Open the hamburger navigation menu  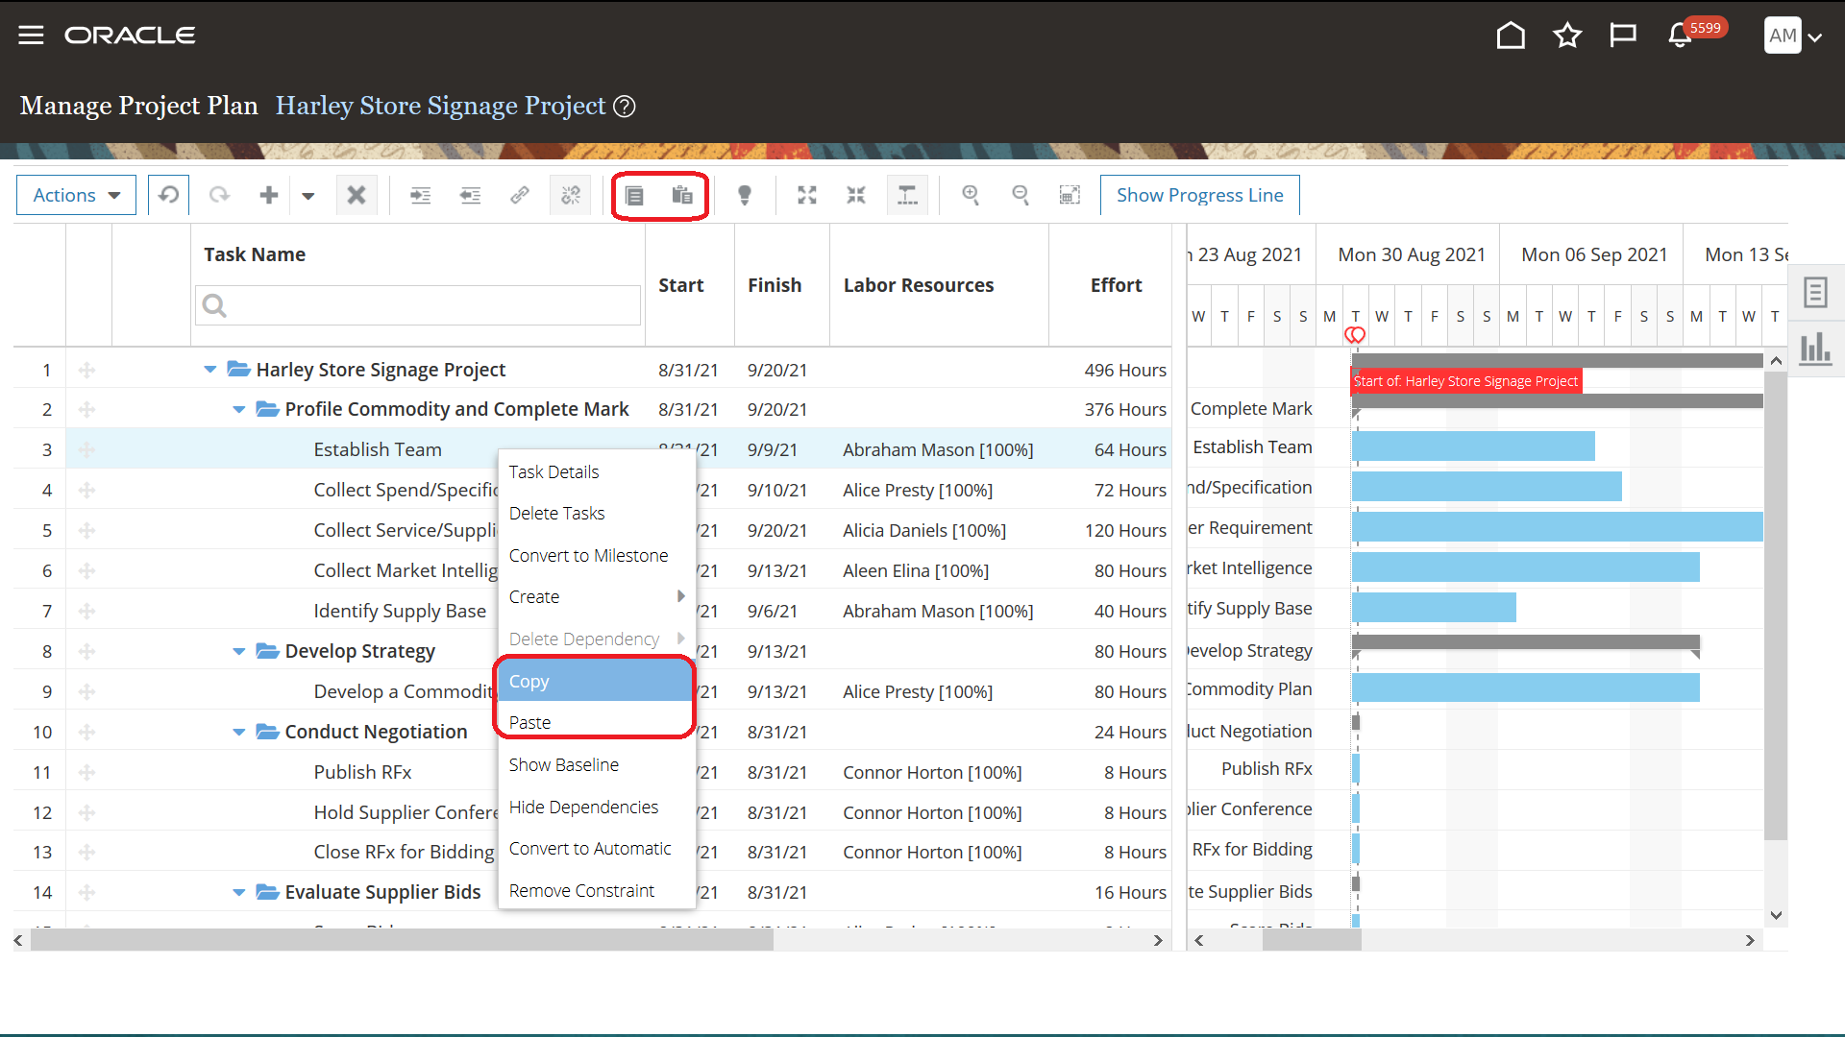coord(31,36)
